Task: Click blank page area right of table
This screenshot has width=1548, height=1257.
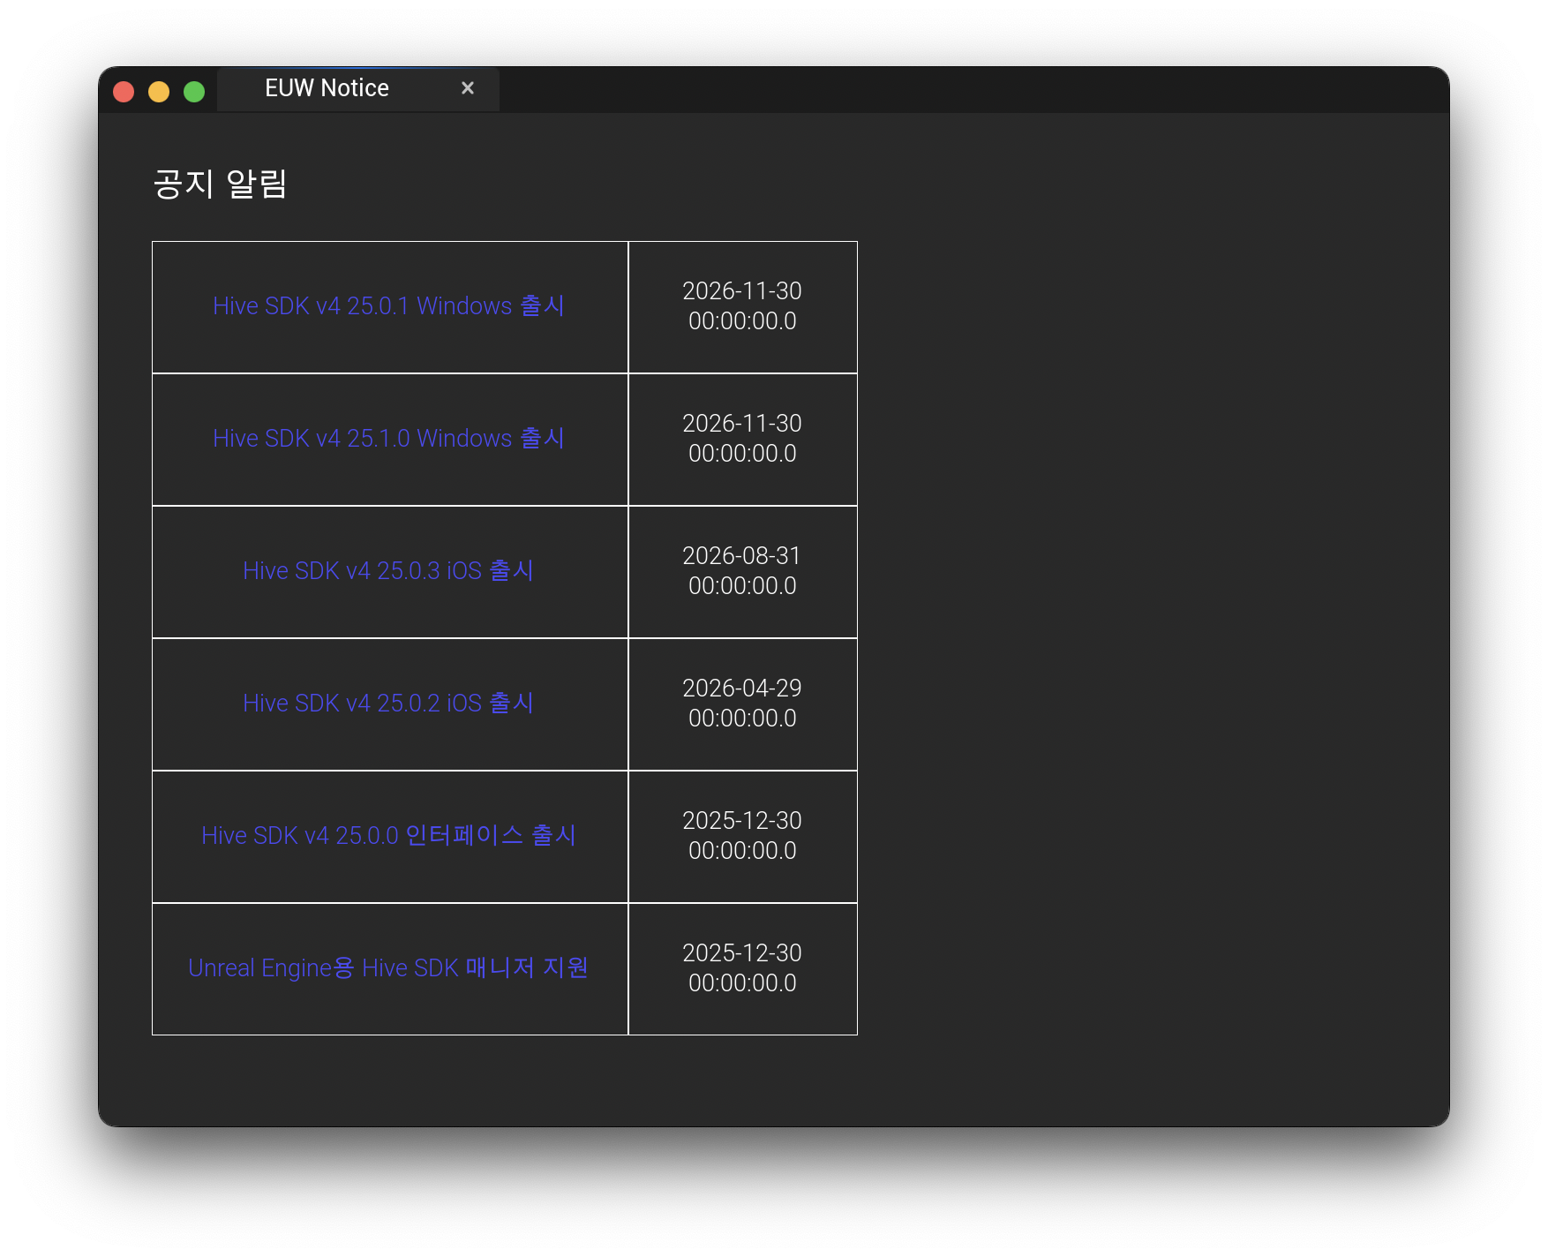Action: 1147,618
